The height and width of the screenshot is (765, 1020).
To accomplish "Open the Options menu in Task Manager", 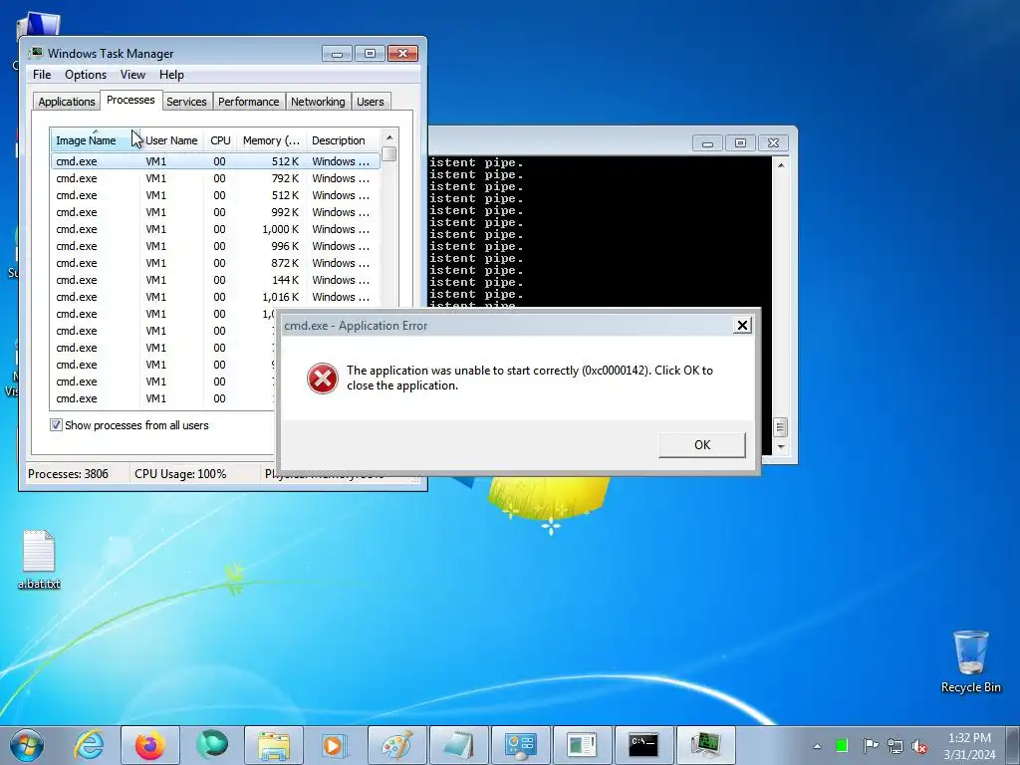I will pyautogui.click(x=86, y=75).
